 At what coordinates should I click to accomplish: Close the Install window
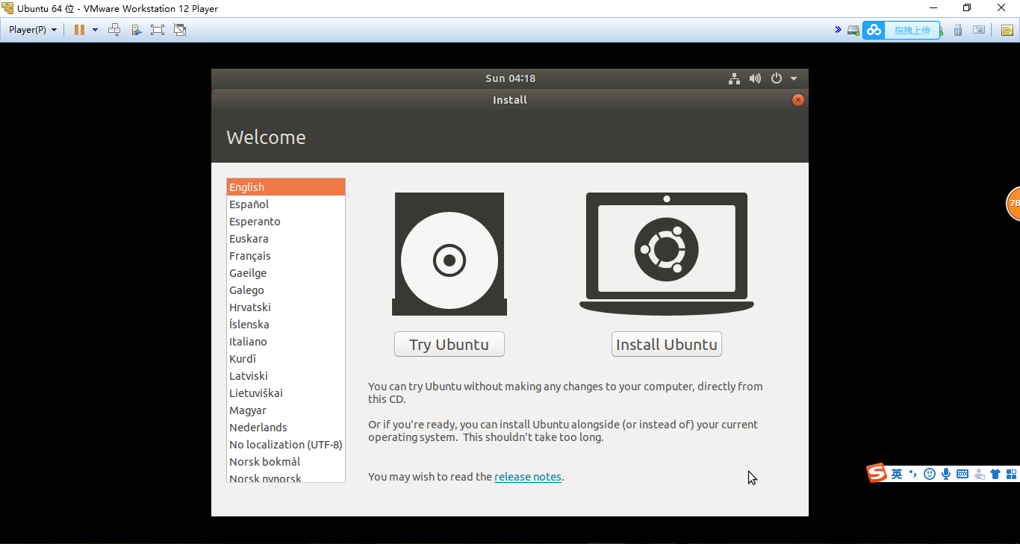pos(798,100)
